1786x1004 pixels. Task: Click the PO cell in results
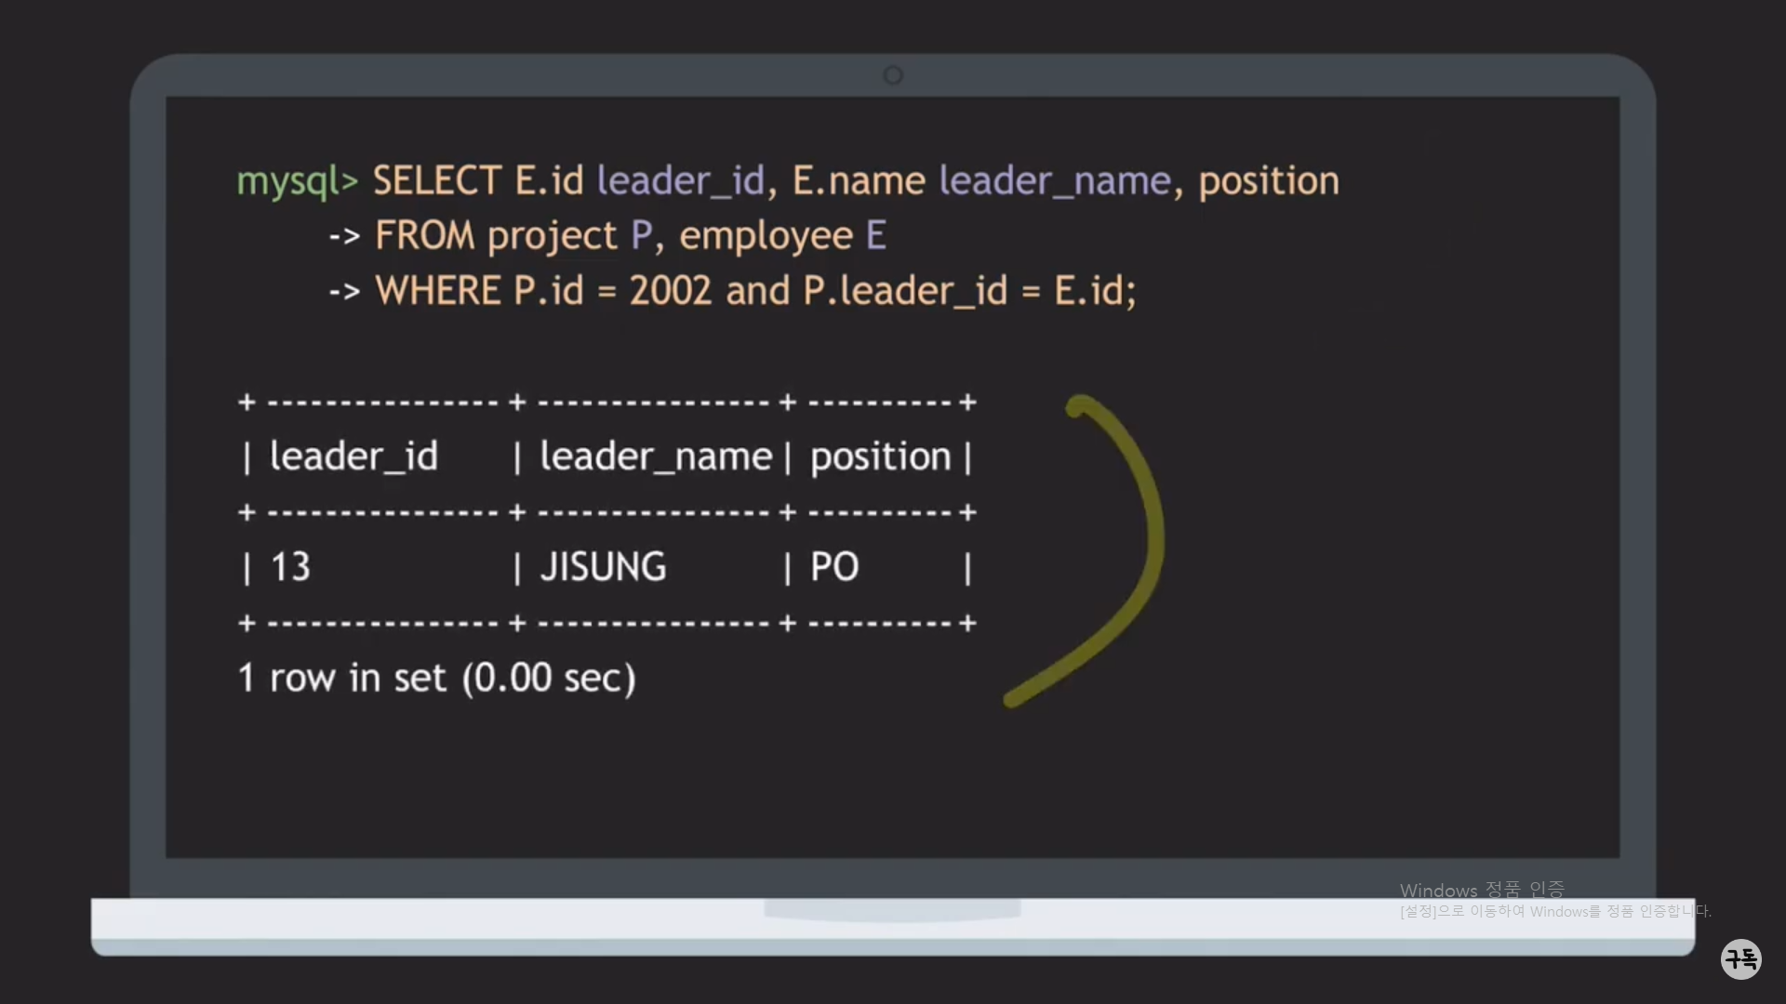coord(834,567)
